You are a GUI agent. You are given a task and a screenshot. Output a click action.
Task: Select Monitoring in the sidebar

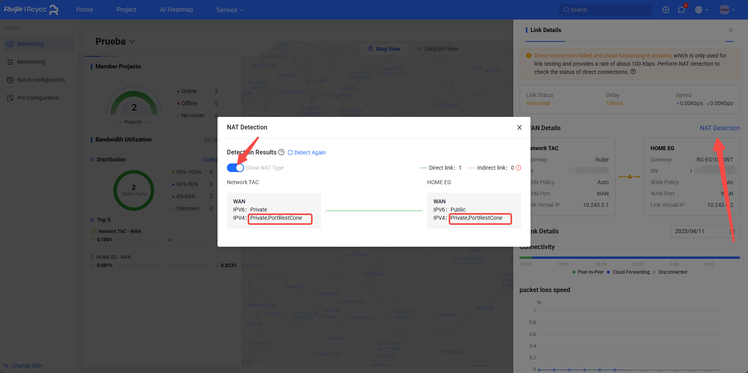coord(39,44)
